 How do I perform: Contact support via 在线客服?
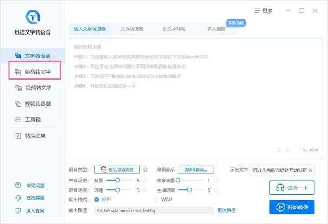tap(30, 198)
